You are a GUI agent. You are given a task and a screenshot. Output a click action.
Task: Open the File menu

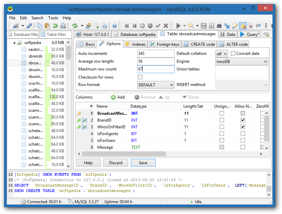coord(12,18)
